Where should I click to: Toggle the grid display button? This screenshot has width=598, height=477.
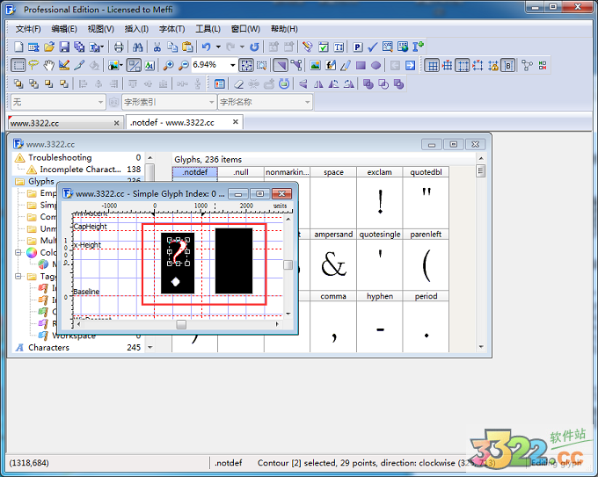(x=432, y=65)
